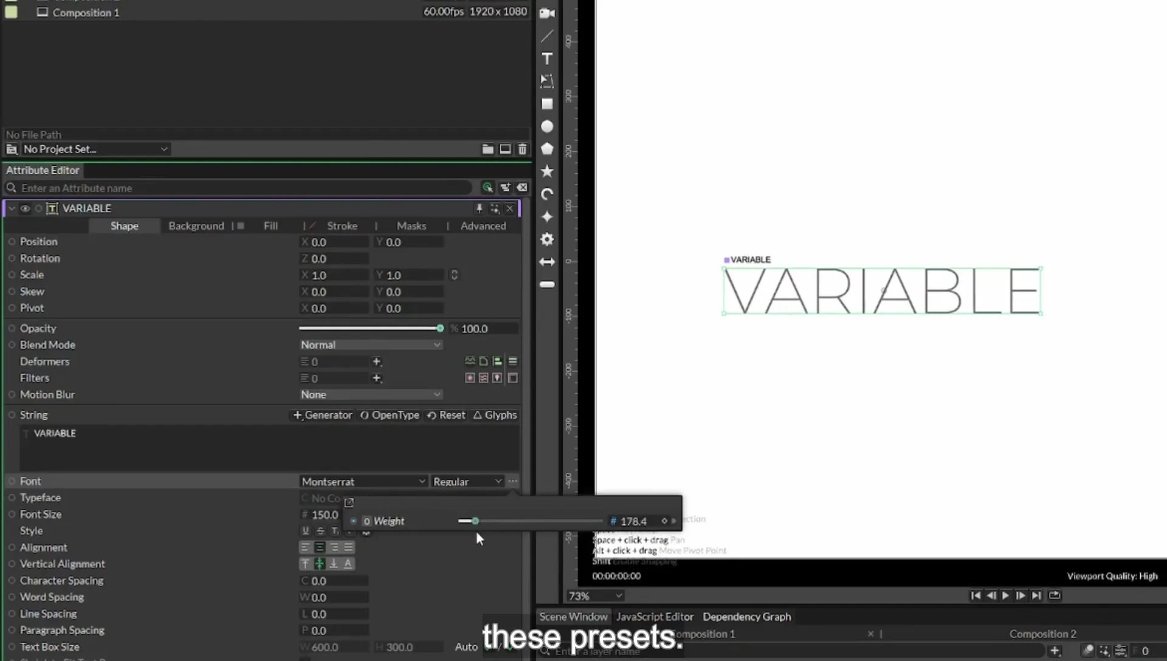Open the Blend Mode dropdown
1167x661 pixels.
point(371,344)
